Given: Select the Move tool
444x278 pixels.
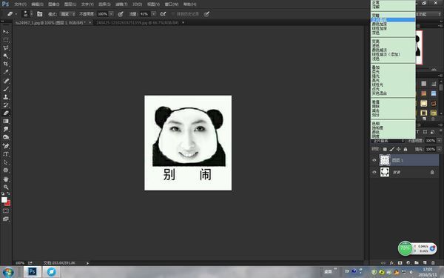Looking at the screenshot, I should pos(6,31).
